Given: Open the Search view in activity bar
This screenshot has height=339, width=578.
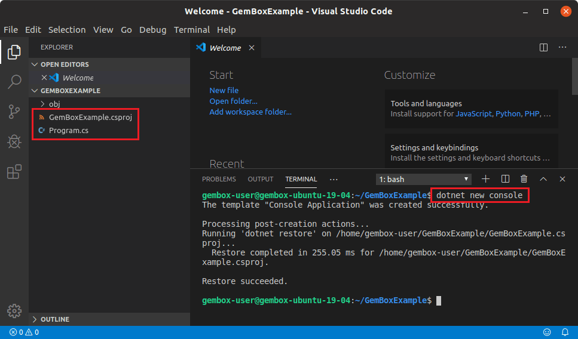Looking at the screenshot, I should (14, 81).
